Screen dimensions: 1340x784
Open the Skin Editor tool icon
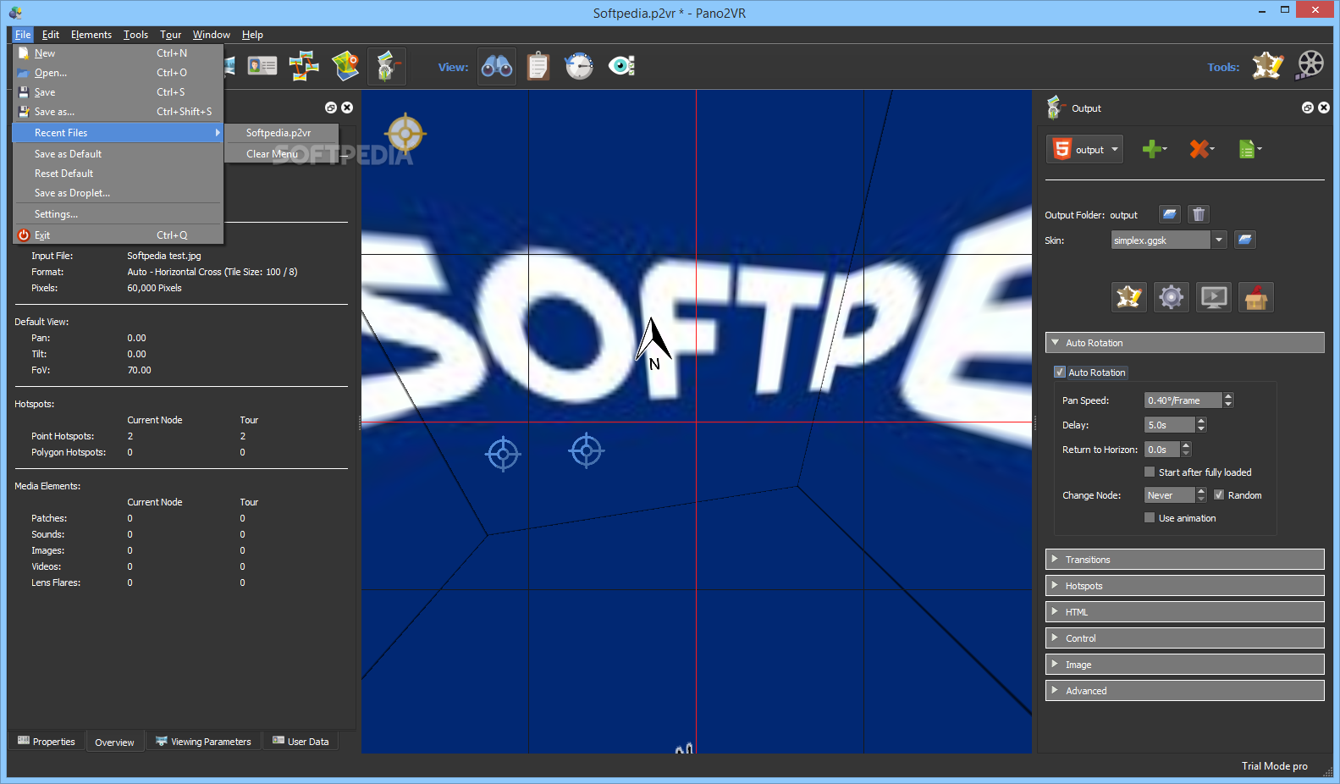[1267, 65]
